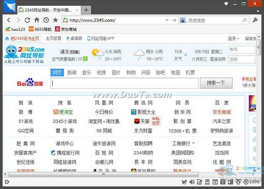Open the wrench settings icon
This screenshot has height=189, width=264.
[255, 20]
